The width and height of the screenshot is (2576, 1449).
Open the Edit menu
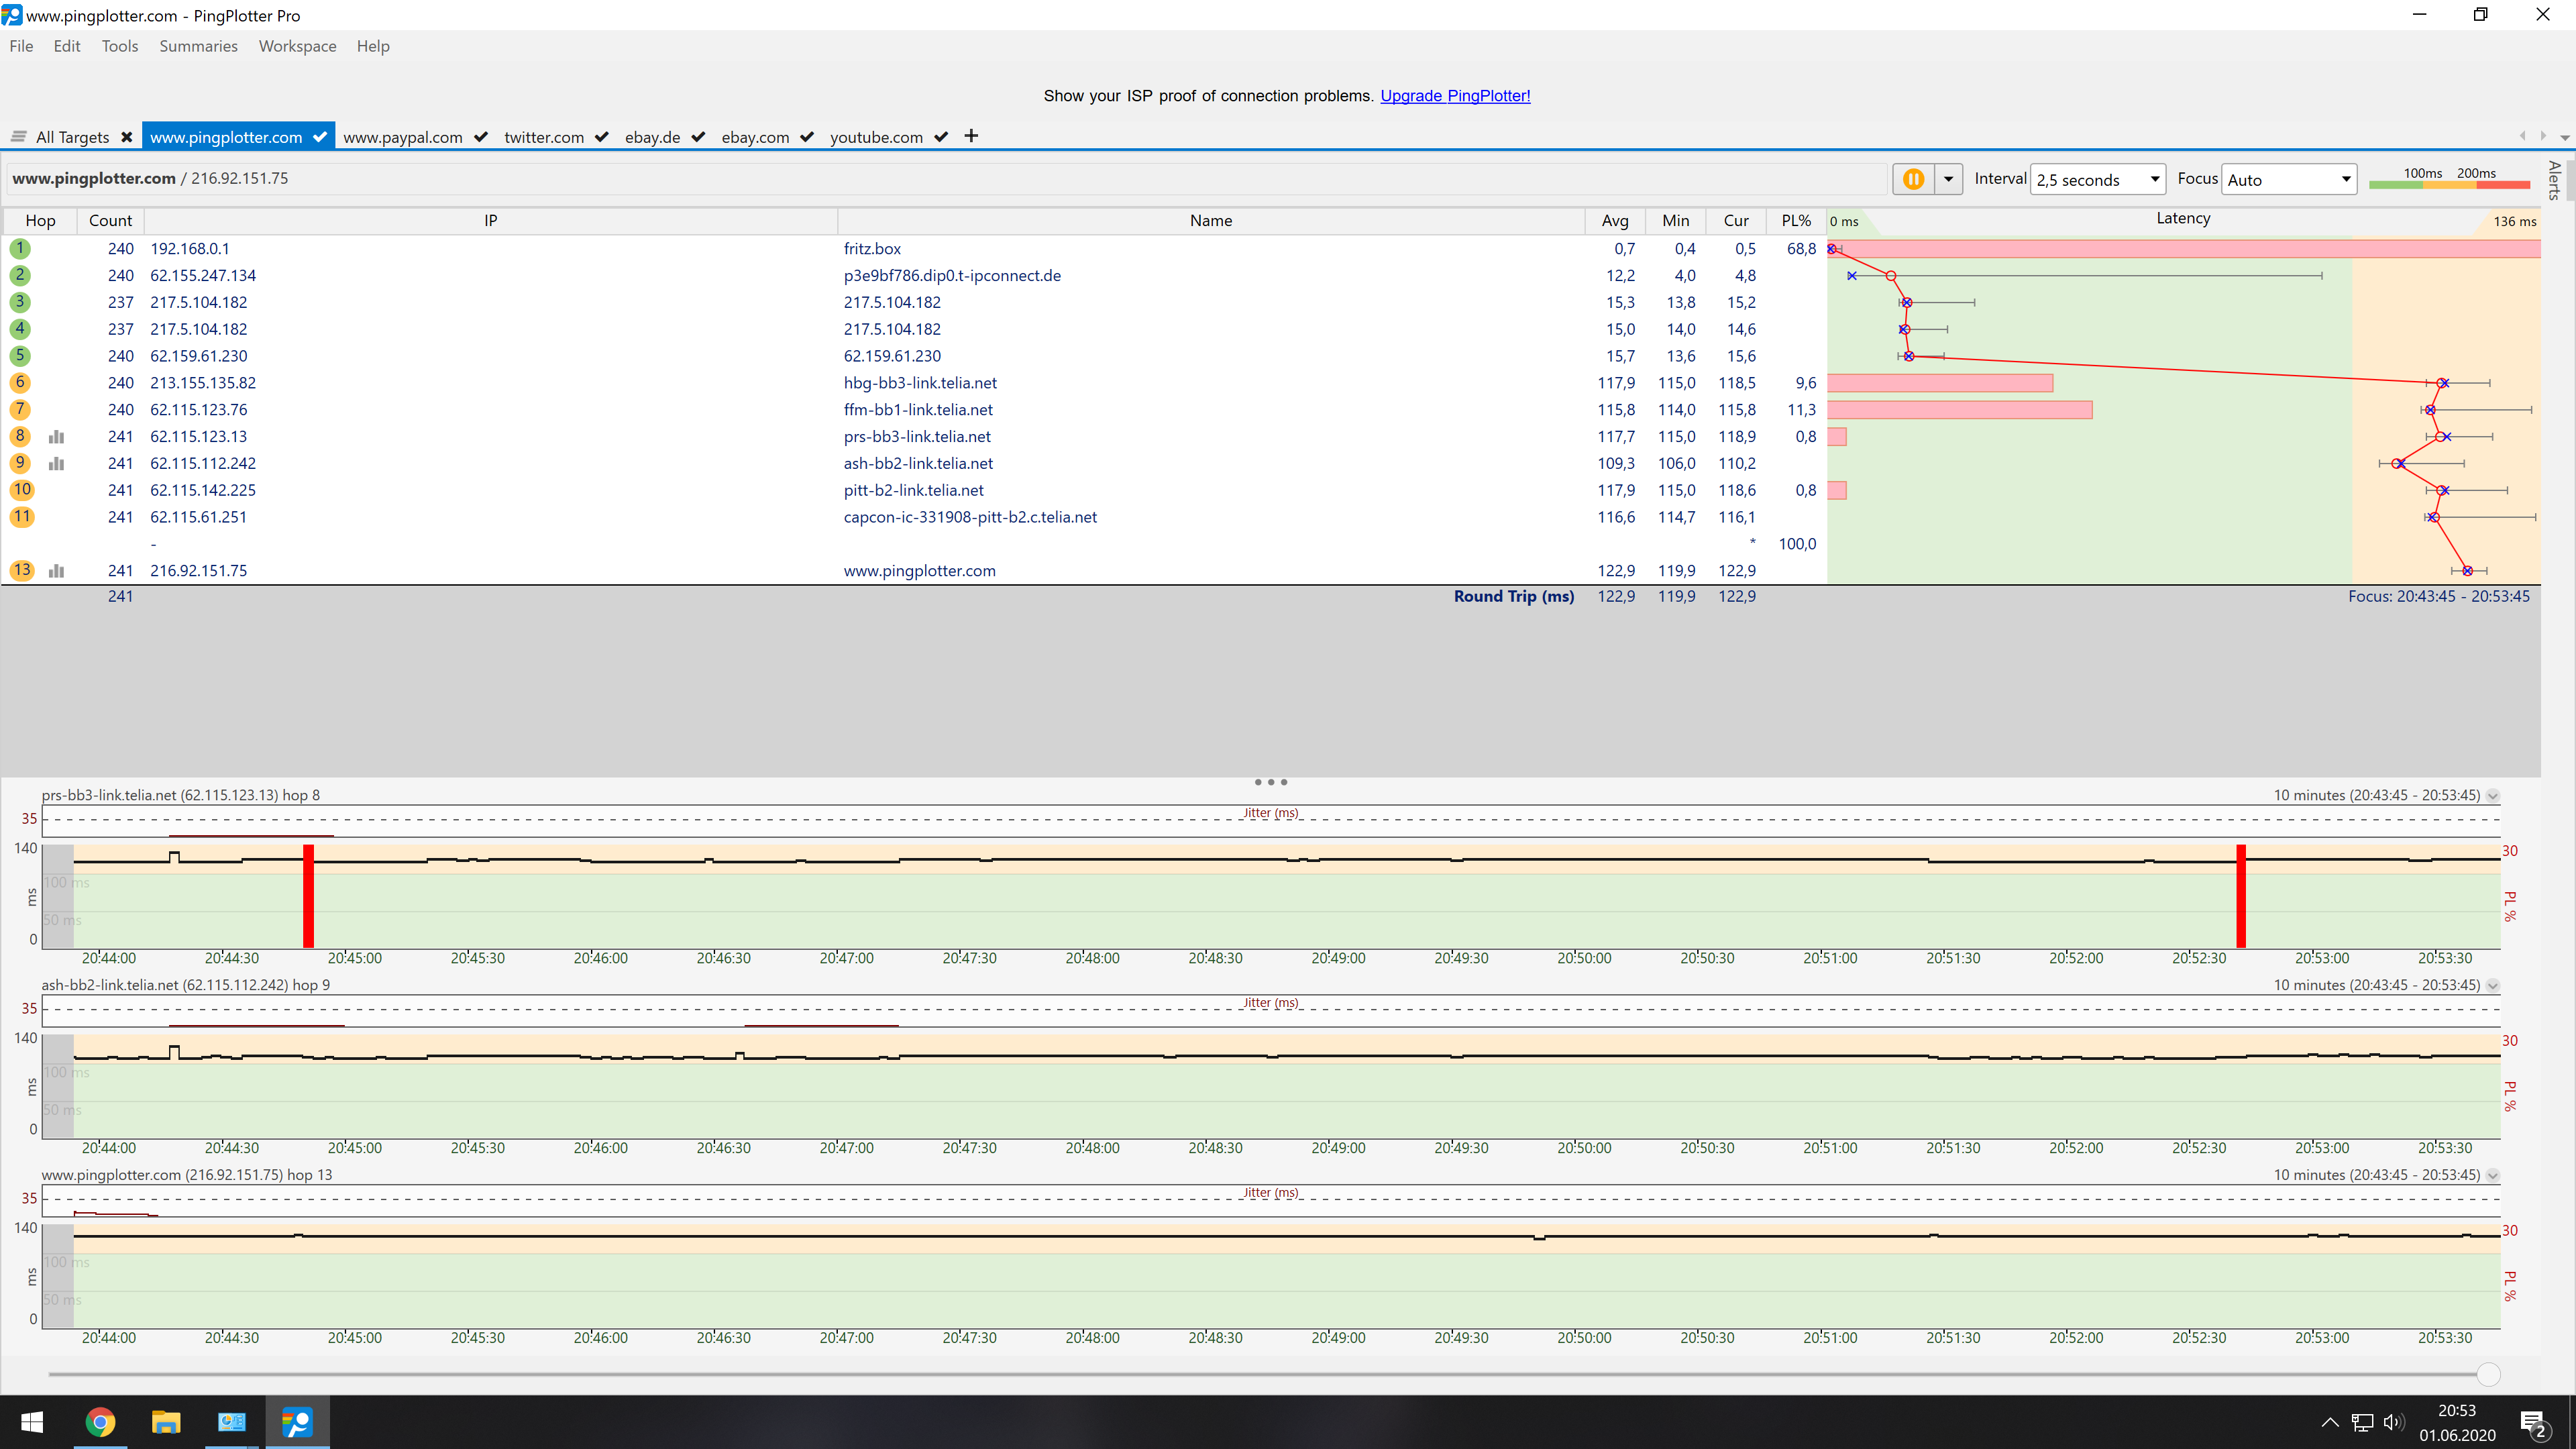67,46
